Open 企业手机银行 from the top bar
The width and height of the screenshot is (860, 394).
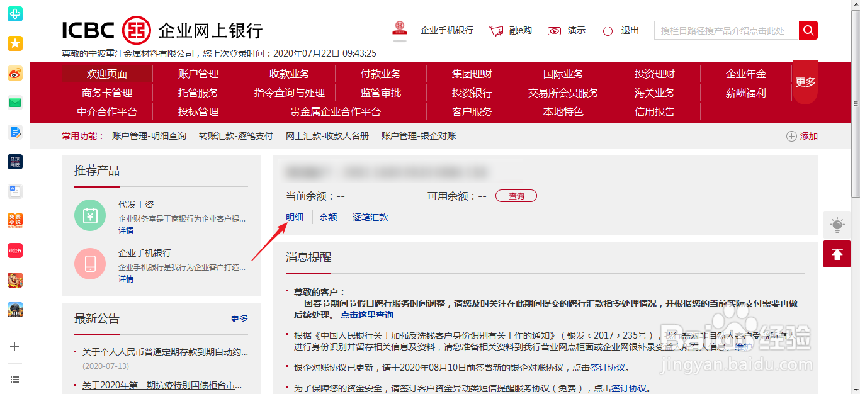tap(446, 30)
